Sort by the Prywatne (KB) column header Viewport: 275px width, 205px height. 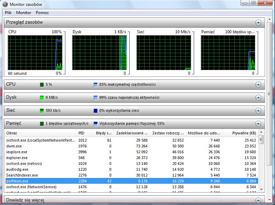[240, 133]
